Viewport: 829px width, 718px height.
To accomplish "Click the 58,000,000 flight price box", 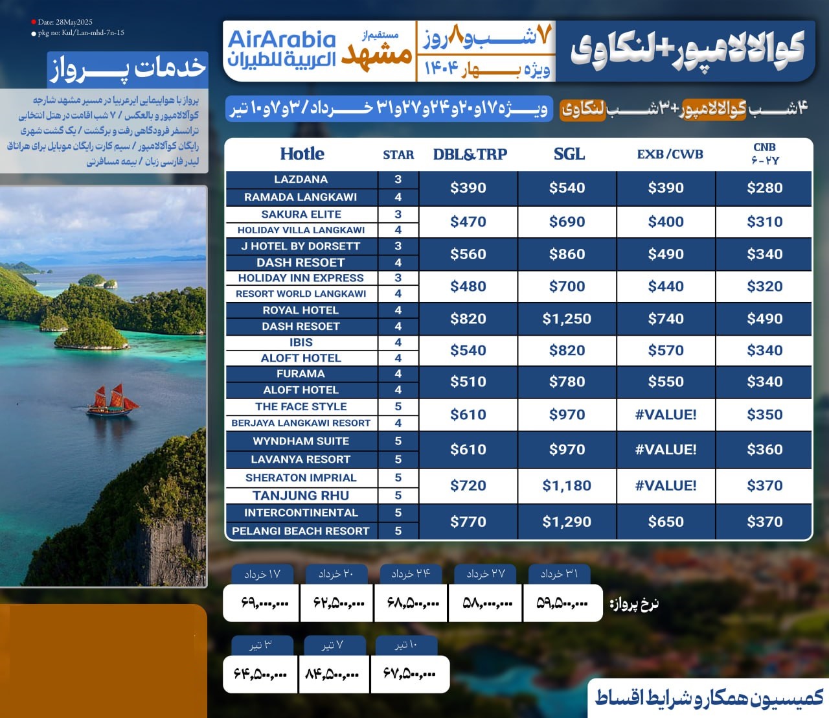I will [486, 603].
